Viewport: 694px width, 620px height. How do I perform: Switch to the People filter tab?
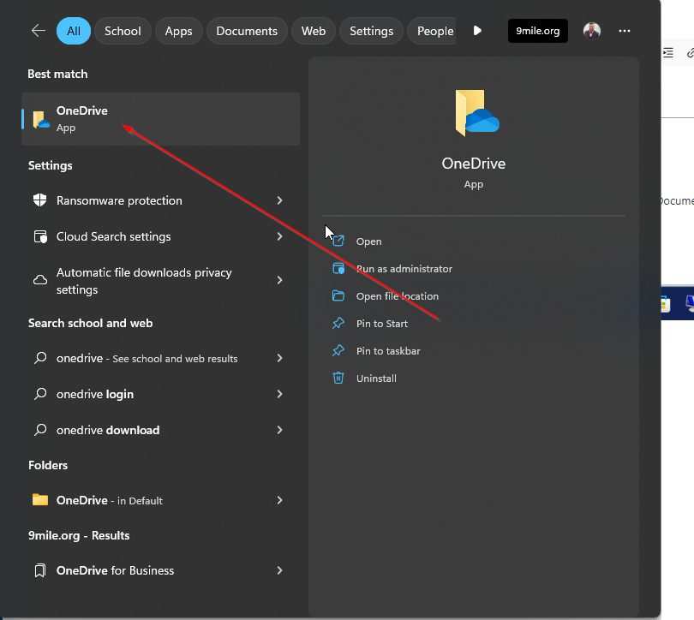tap(432, 31)
